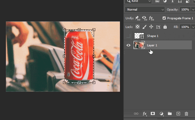
Task: Click right-middle transform handle on can
Action: pyautogui.click(x=94, y=56)
